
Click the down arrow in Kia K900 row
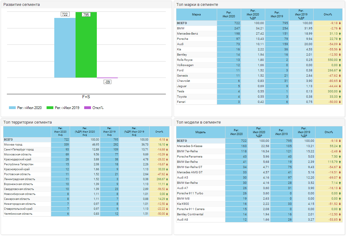point(340,204)
